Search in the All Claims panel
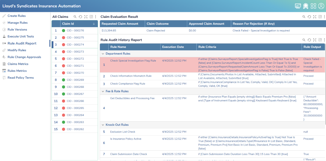This screenshot has height=161, width=326. click(x=75, y=17)
